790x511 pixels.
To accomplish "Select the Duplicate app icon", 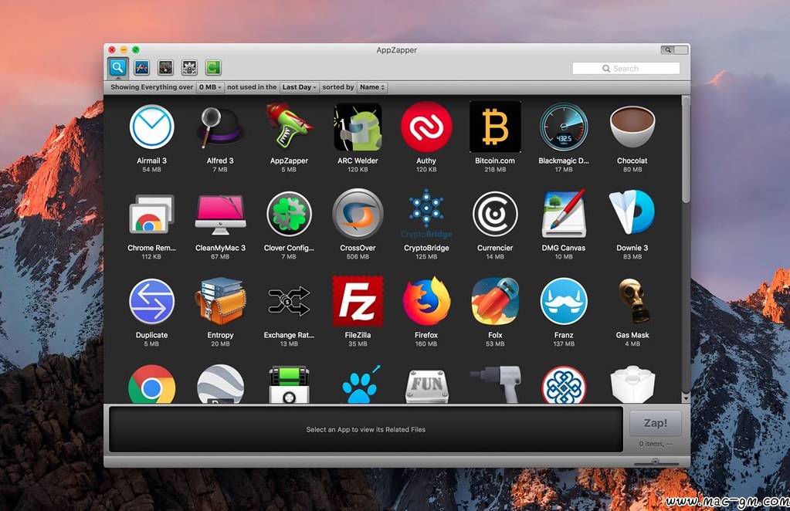I will tap(151, 302).
